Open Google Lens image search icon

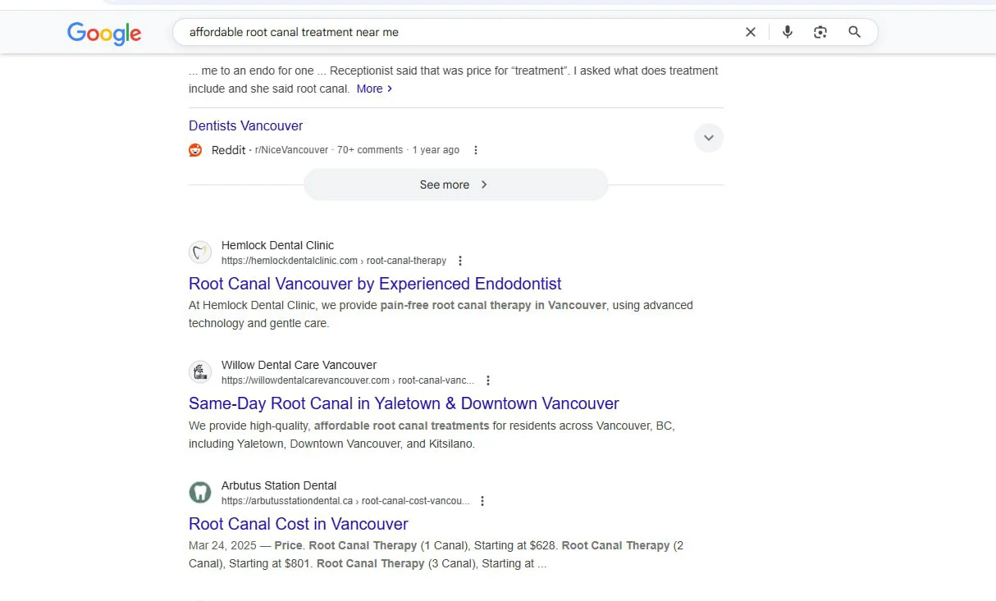820,32
